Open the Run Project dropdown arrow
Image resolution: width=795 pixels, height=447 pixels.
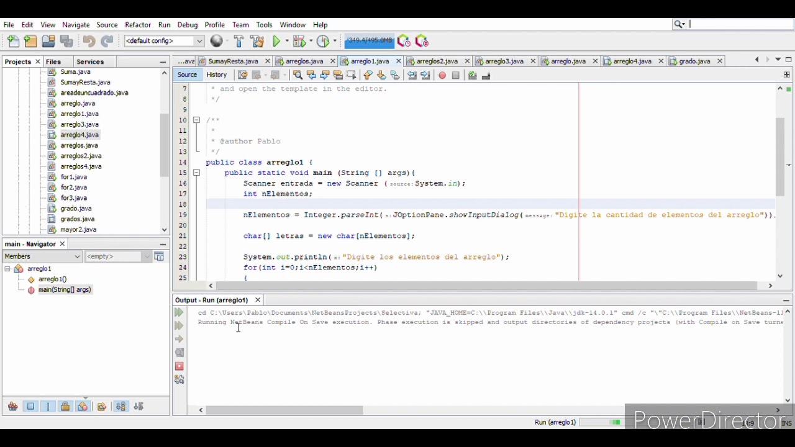coord(286,41)
